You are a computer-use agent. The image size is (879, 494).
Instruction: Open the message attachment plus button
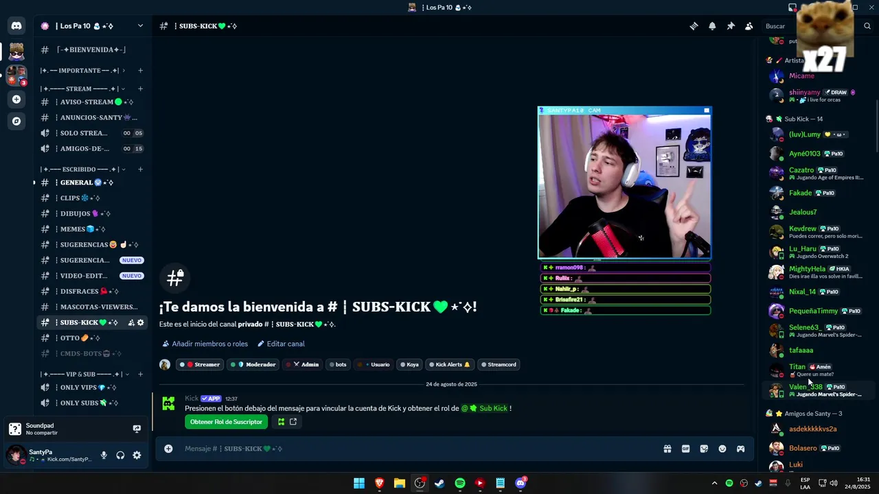(x=168, y=449)
